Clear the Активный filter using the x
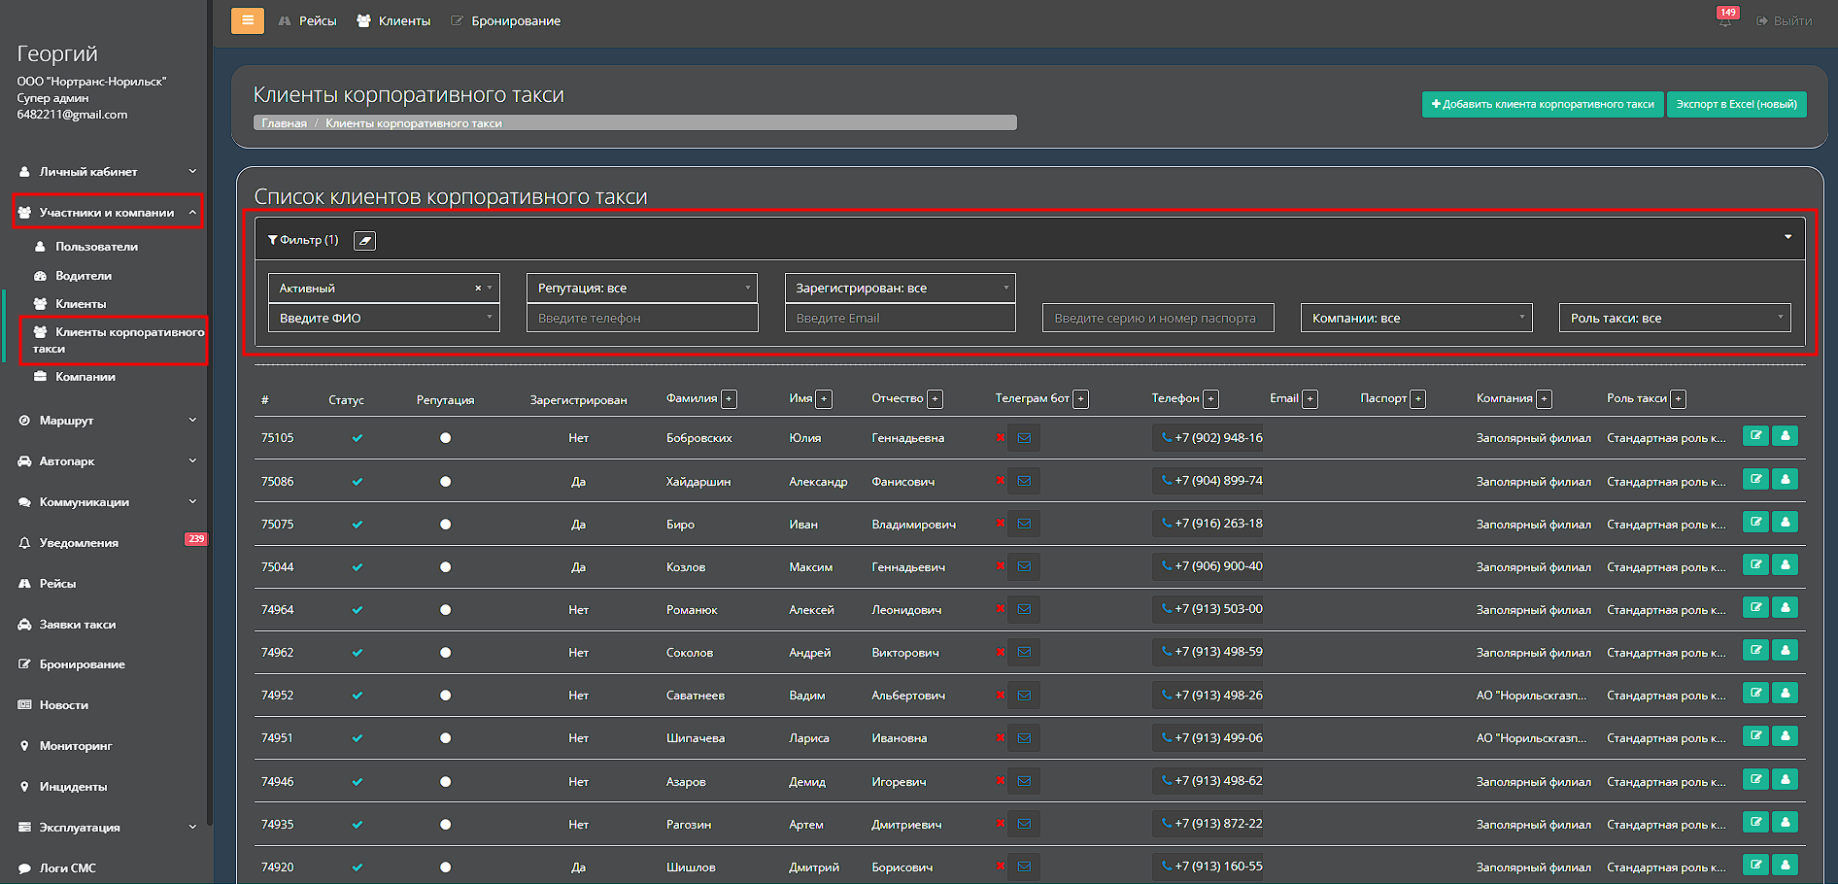 click(478, 289)
